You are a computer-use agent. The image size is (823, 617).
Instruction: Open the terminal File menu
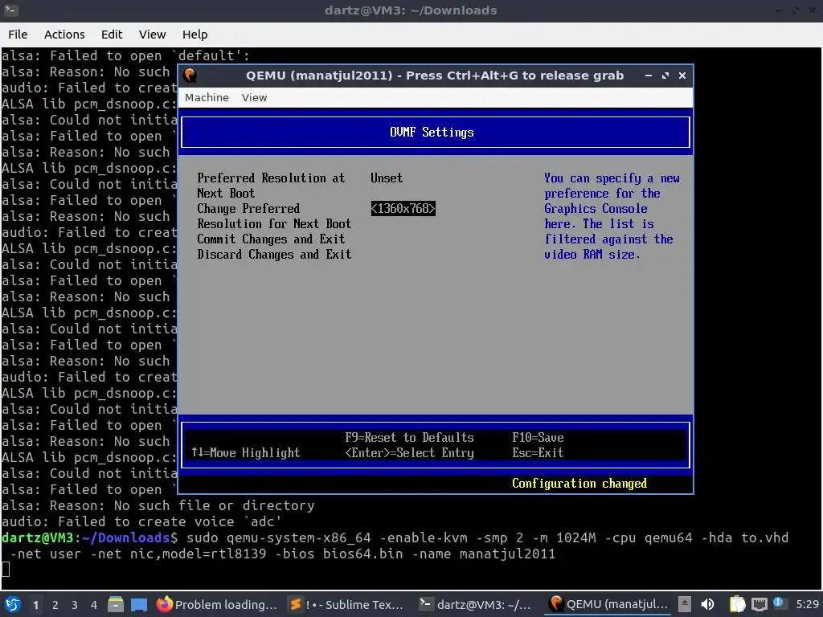[x=18, y=35]
